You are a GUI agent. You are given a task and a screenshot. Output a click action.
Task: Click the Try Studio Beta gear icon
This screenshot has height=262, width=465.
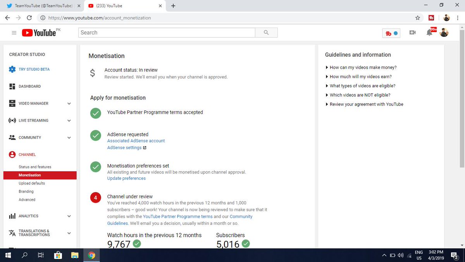12,69
